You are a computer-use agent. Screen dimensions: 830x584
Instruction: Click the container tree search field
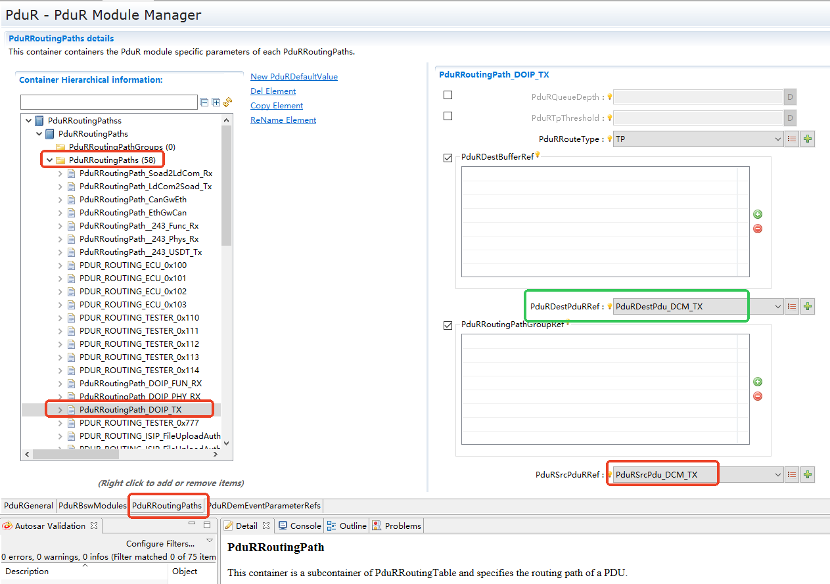108,102
